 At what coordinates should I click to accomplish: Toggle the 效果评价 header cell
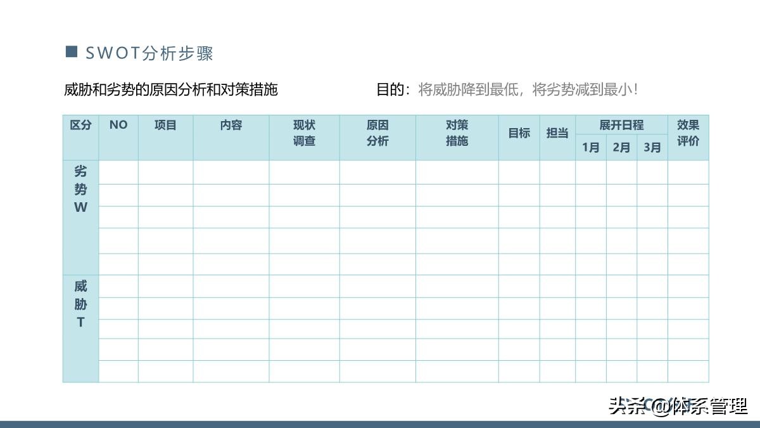click(688, 134)
